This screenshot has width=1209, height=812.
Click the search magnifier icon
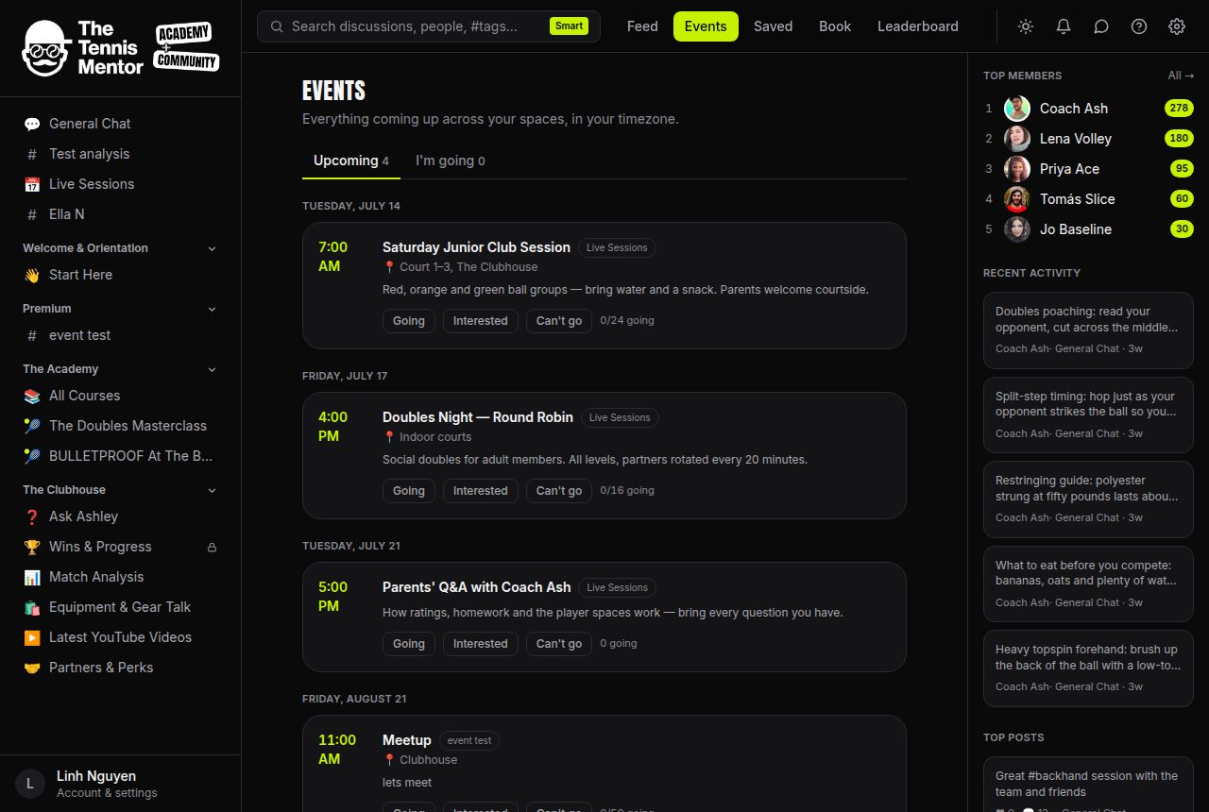277,26
